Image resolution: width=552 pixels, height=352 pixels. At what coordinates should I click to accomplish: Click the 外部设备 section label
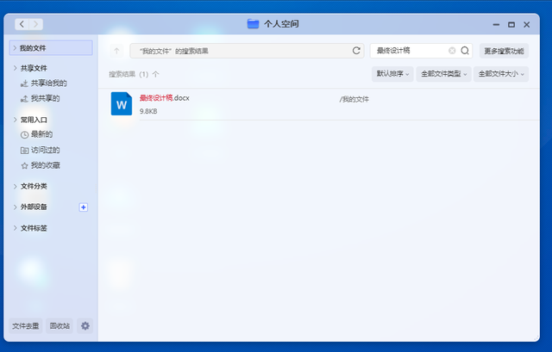tap(34, 207)
